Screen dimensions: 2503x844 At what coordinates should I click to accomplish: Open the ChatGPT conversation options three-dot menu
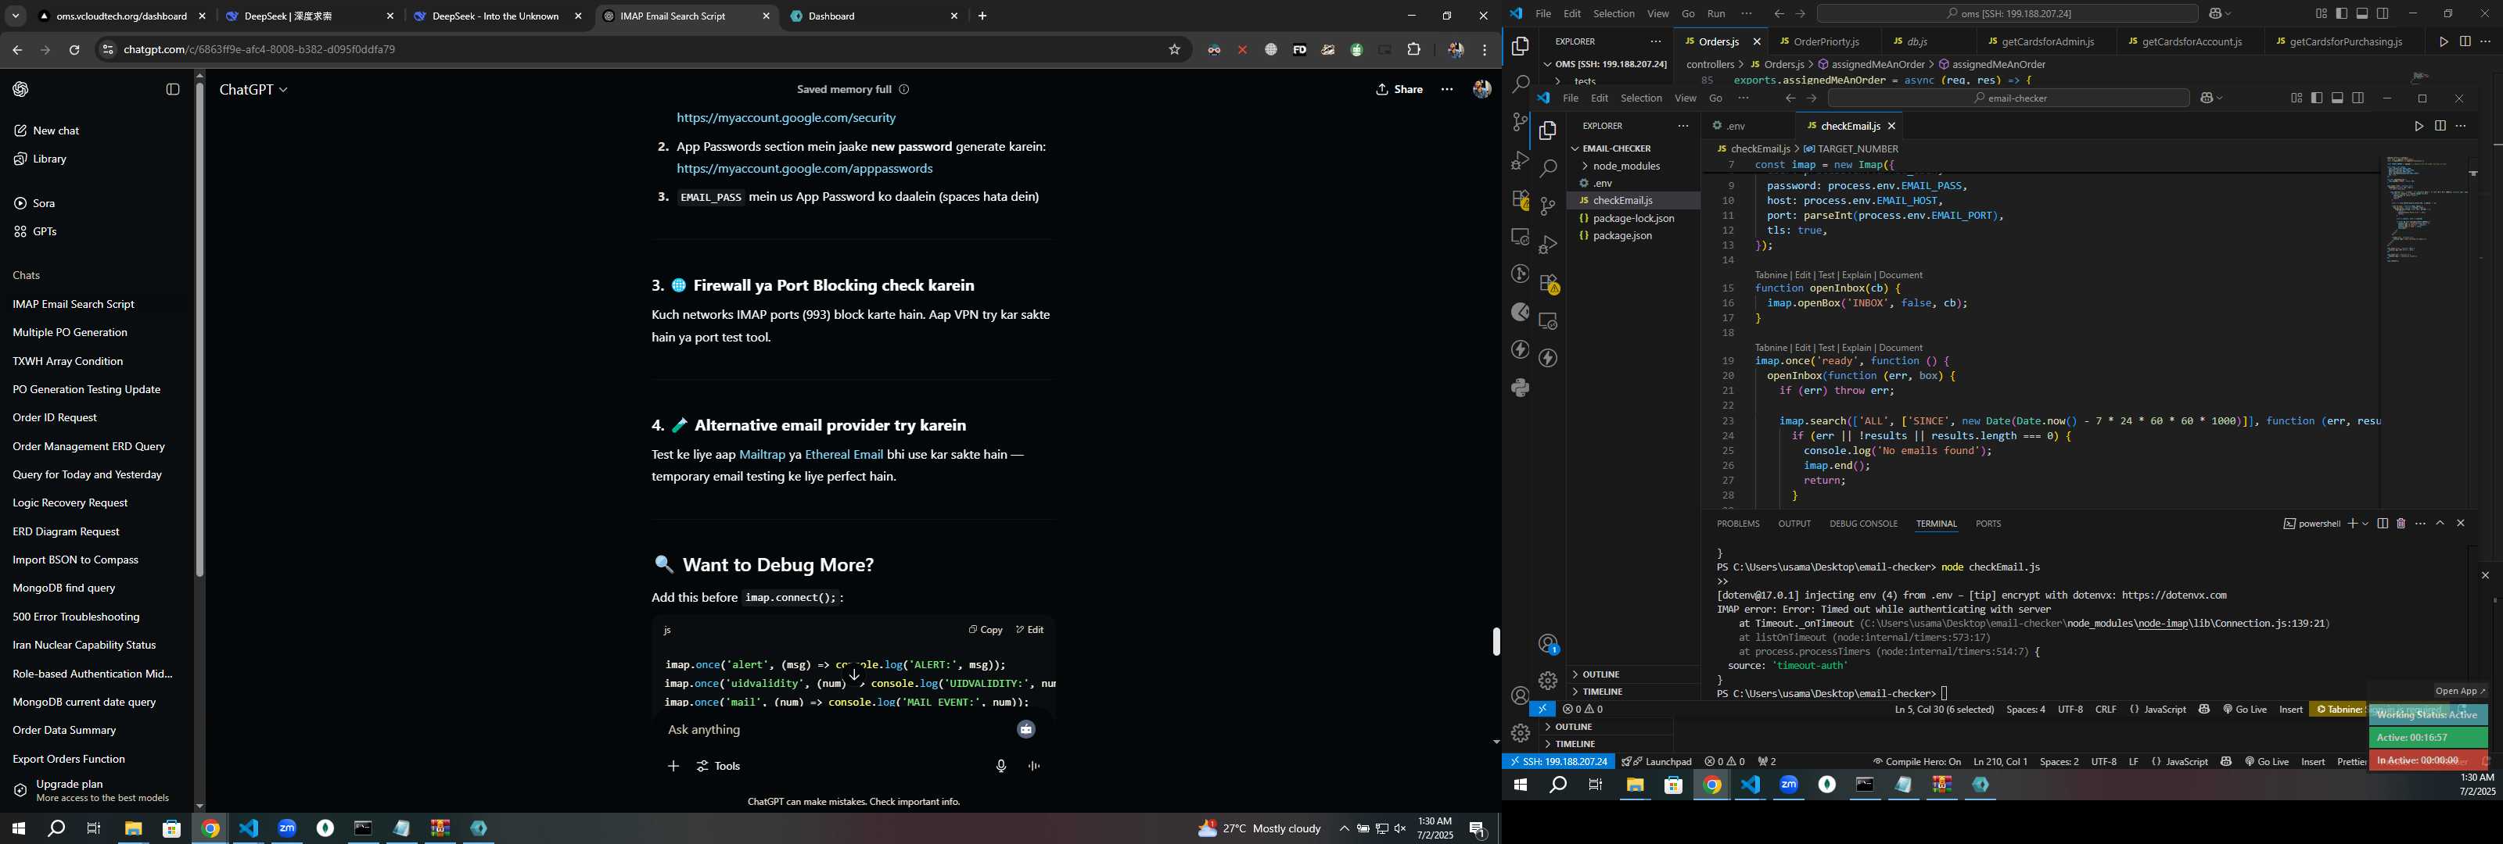click(x=1447, y=89)
